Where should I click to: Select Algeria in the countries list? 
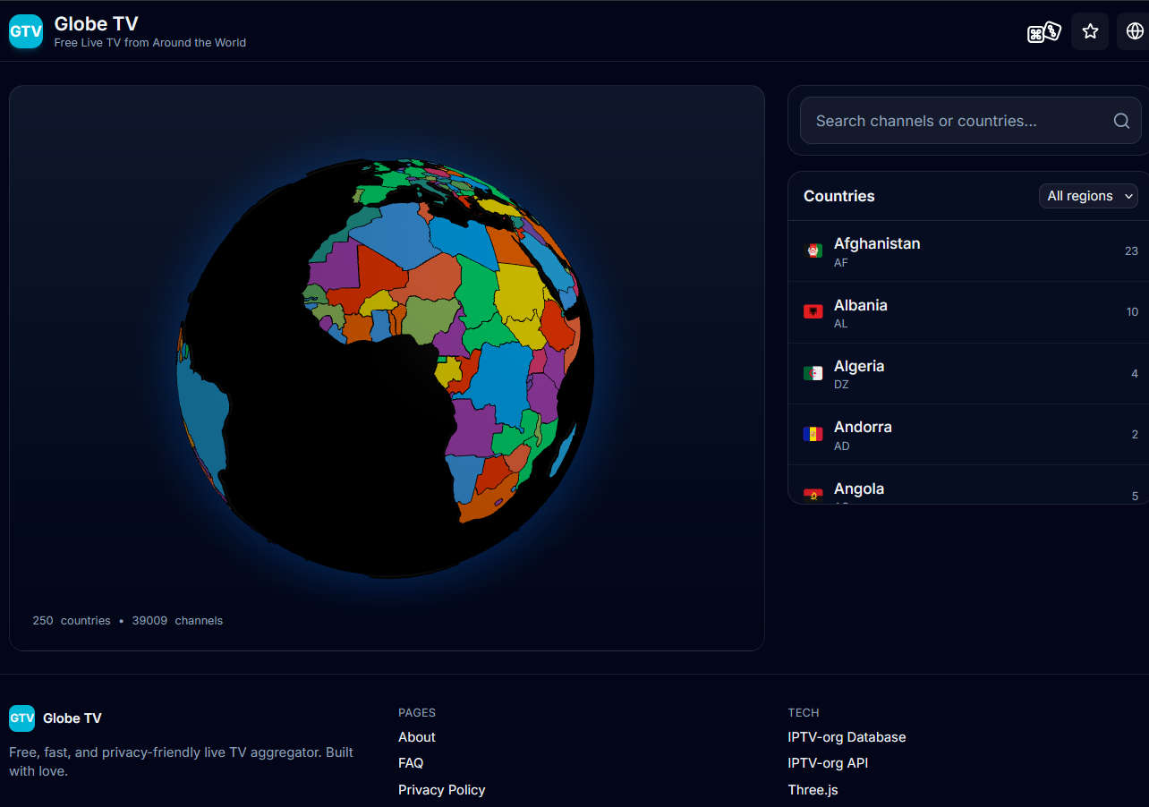(x=968, y=374)
